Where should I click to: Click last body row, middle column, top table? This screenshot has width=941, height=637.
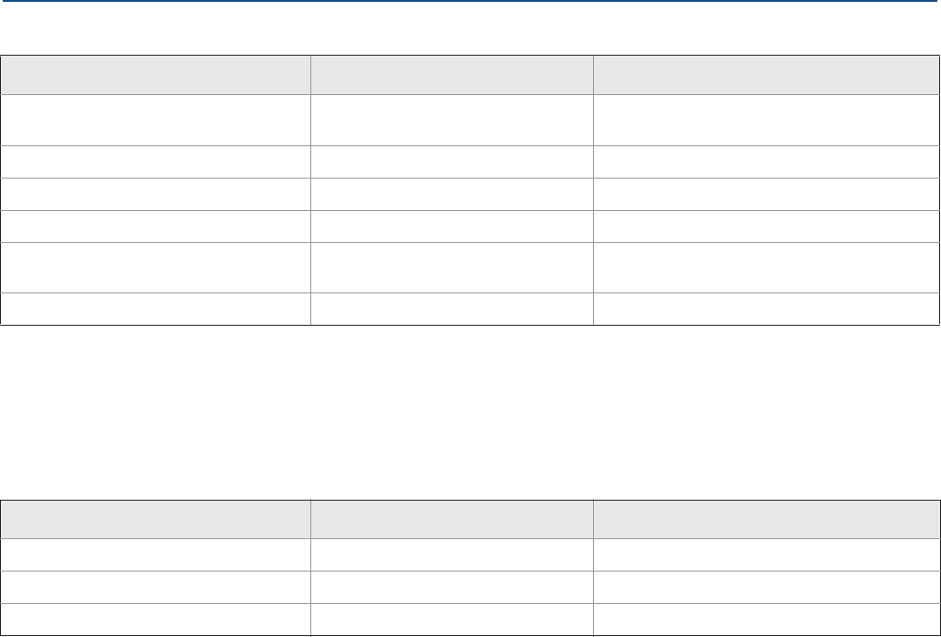[x=451, y=308]
